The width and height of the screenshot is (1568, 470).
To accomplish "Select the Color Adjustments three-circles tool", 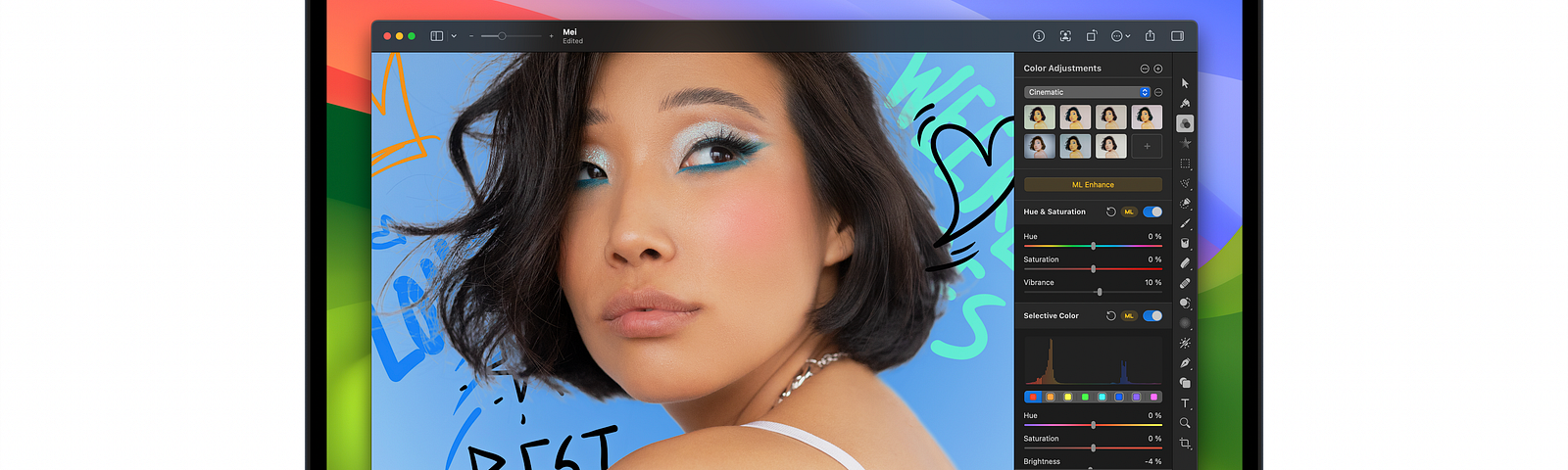I will (x=1185, y=123).
